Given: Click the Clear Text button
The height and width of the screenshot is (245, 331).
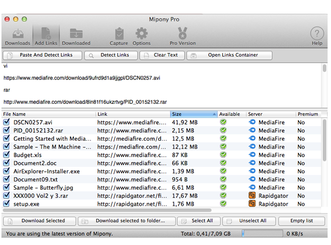Looking at the screenshot, I should pos(162,55).
